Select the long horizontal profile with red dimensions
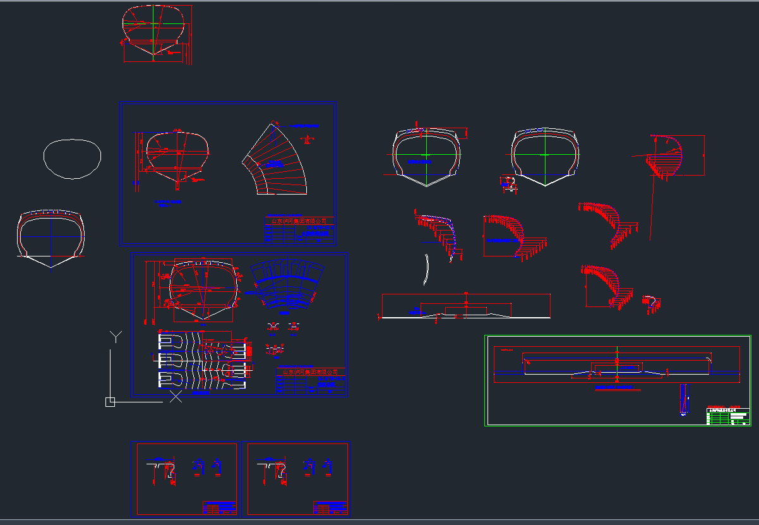This screenshot has height=525, width=759. (465, 306)
